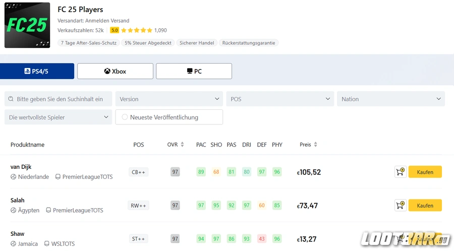Buy Salah with Kaufen button
The height and width of the screenshot is (251, 454).
click(425, 205)
